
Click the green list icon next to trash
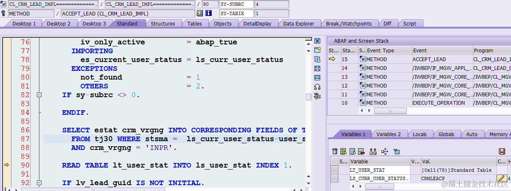pos(343,151)
